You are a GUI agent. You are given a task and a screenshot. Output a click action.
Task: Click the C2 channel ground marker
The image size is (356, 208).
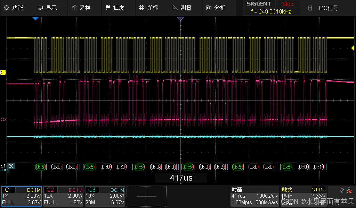coord(3,119)
